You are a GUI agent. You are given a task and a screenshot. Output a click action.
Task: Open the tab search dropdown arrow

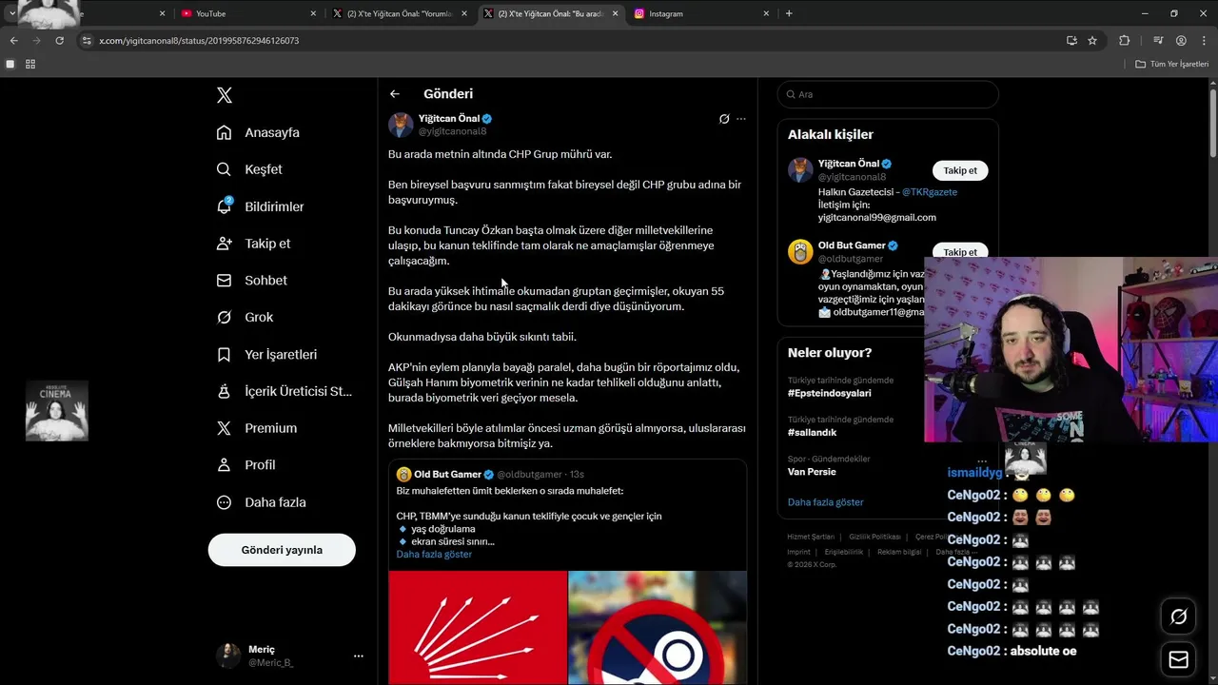coord(11,13)
